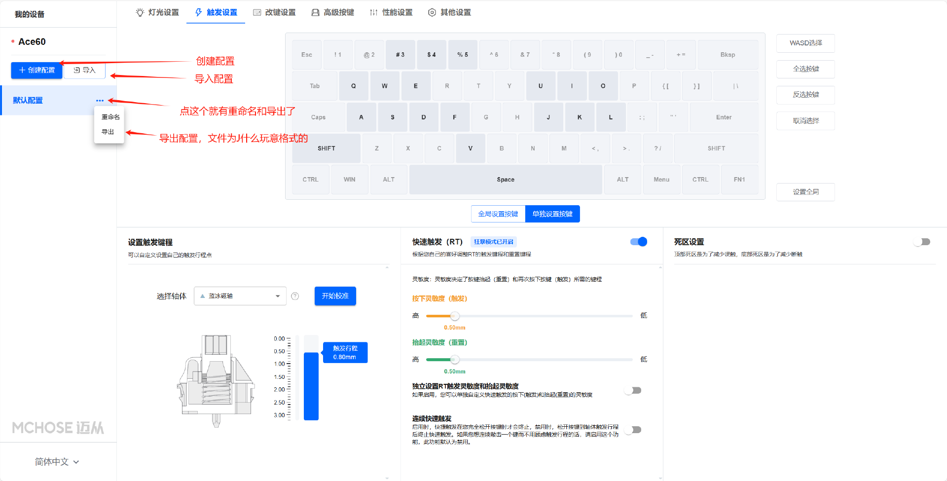Click the Esc key on keyboard
This screenshot has height=481, width=947.
(307, 55)
